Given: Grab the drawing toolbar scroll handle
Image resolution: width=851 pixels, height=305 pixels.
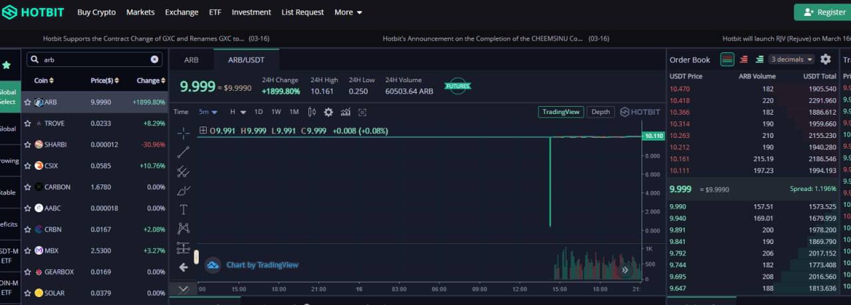Looking at the screenshot, I should point(196,257).
